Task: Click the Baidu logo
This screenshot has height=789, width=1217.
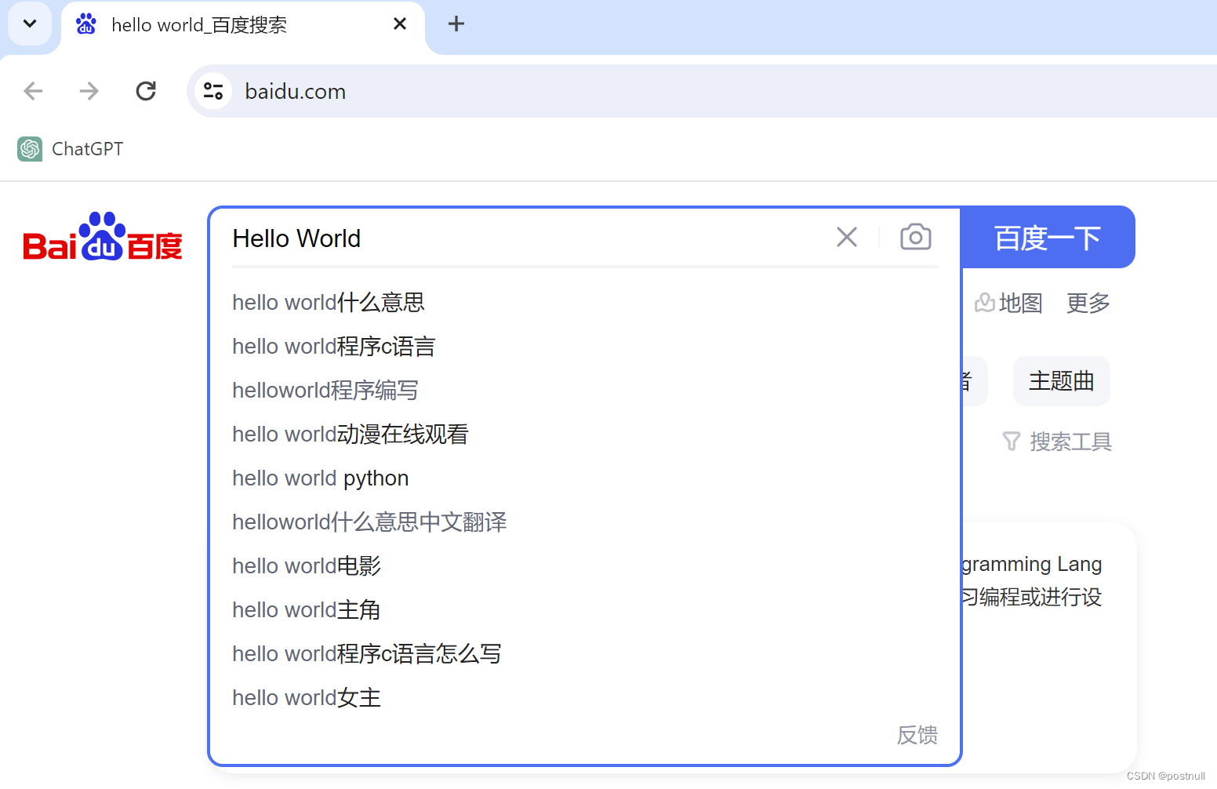Action: tap(103, 238)
